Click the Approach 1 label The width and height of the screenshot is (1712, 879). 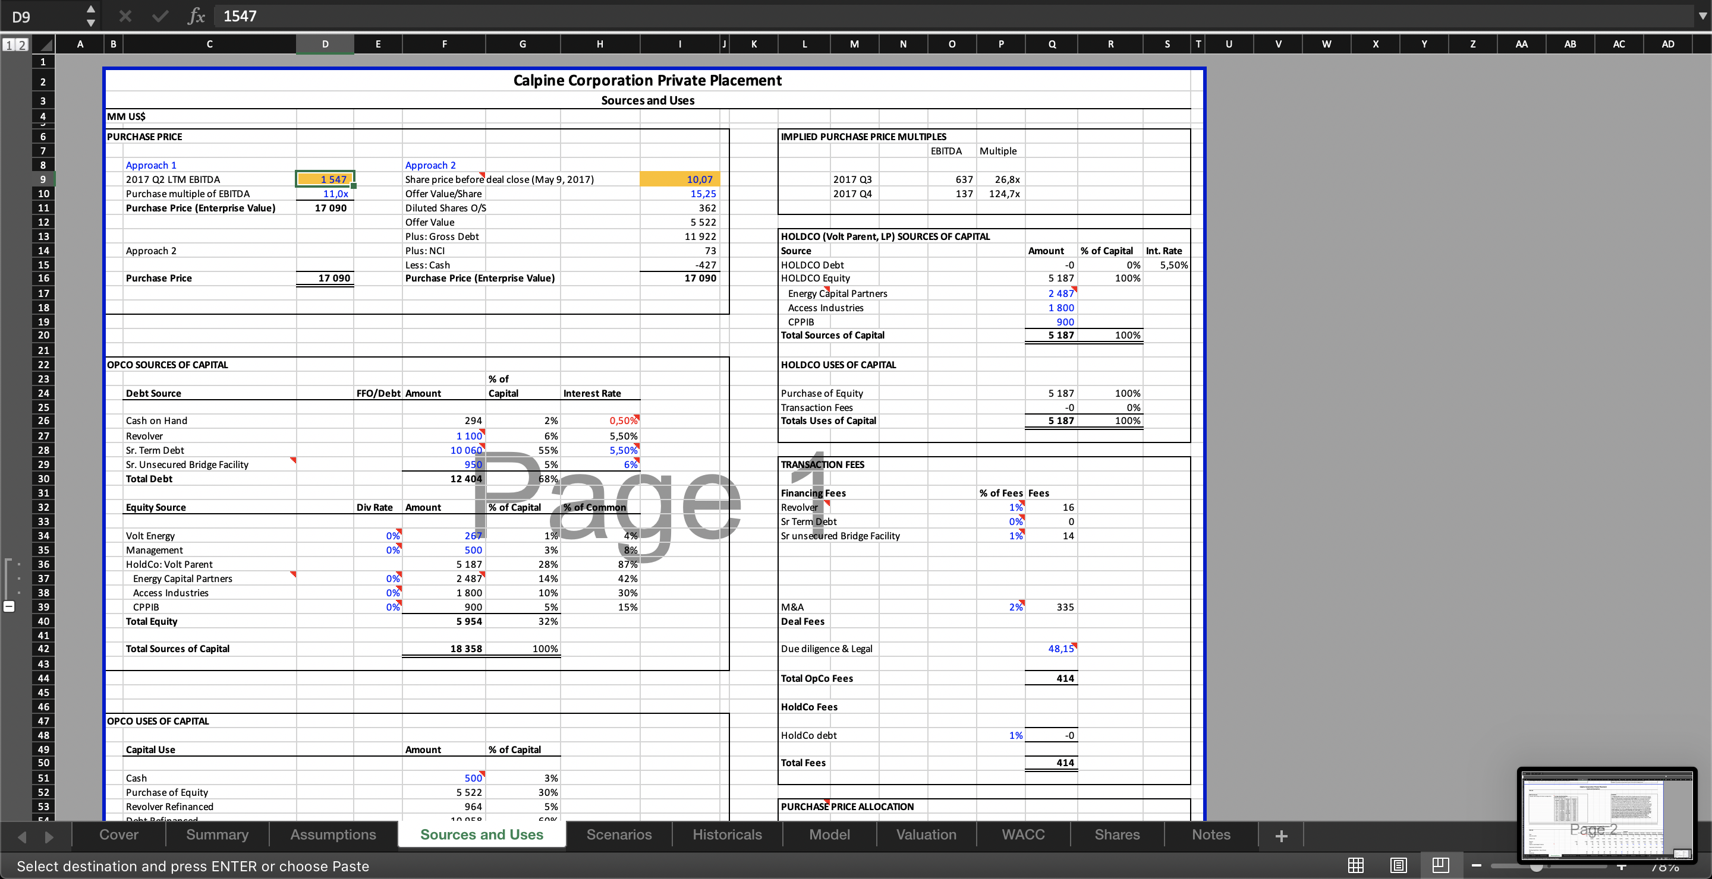(x=151, y=165)
